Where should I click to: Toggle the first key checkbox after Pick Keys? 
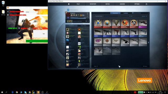(x=19, y=28)
